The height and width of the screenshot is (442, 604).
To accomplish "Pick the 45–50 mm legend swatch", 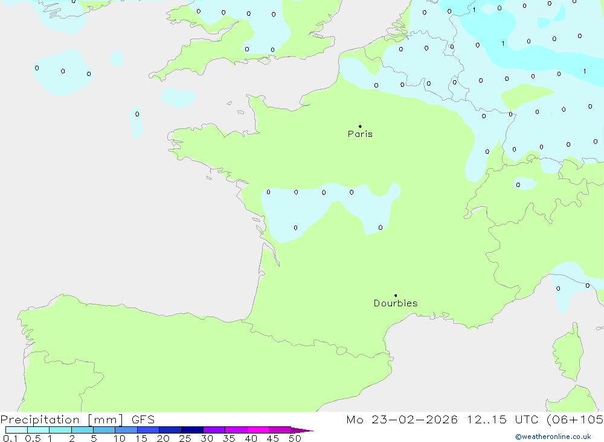I will coord(280,430).
